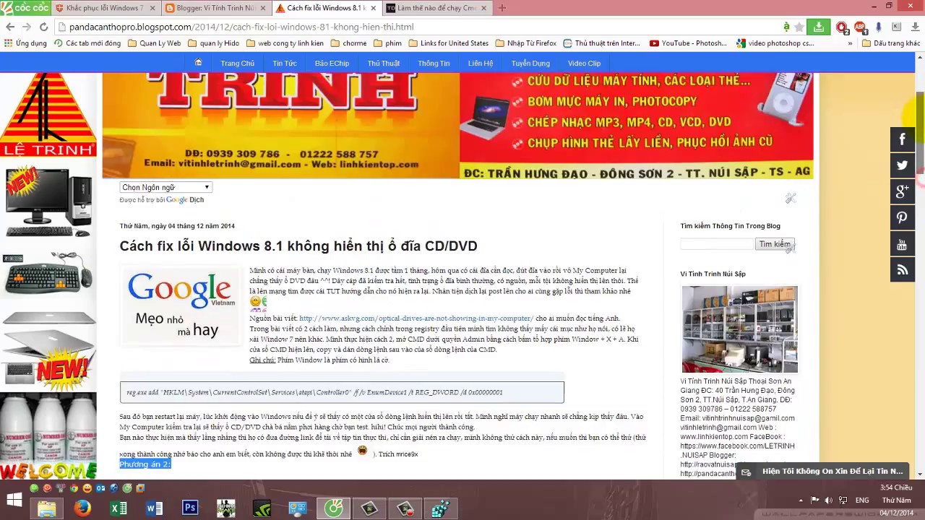
Task: Open RSS feed sidebar icon
Action: pyautogui.click(x=902, y=270)
